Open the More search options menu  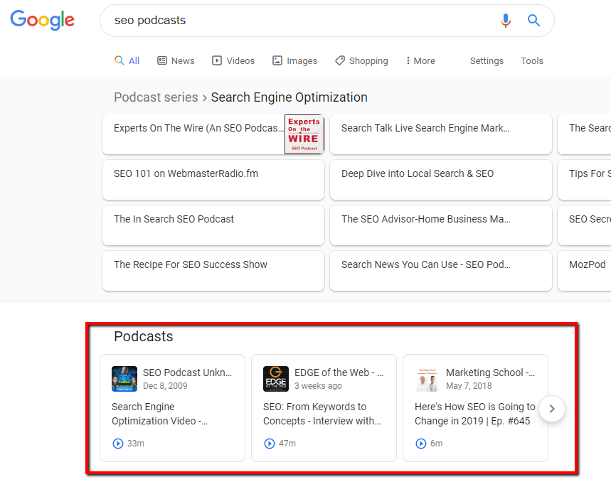tap(420, 60)
